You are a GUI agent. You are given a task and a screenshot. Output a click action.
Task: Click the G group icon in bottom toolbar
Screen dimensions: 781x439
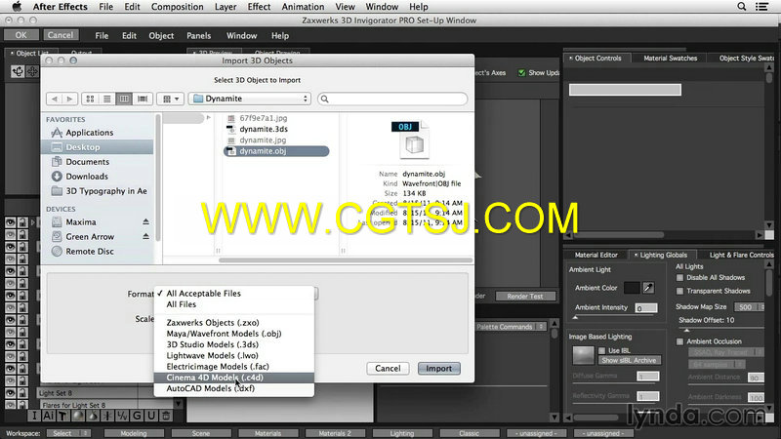click(137, 416)
